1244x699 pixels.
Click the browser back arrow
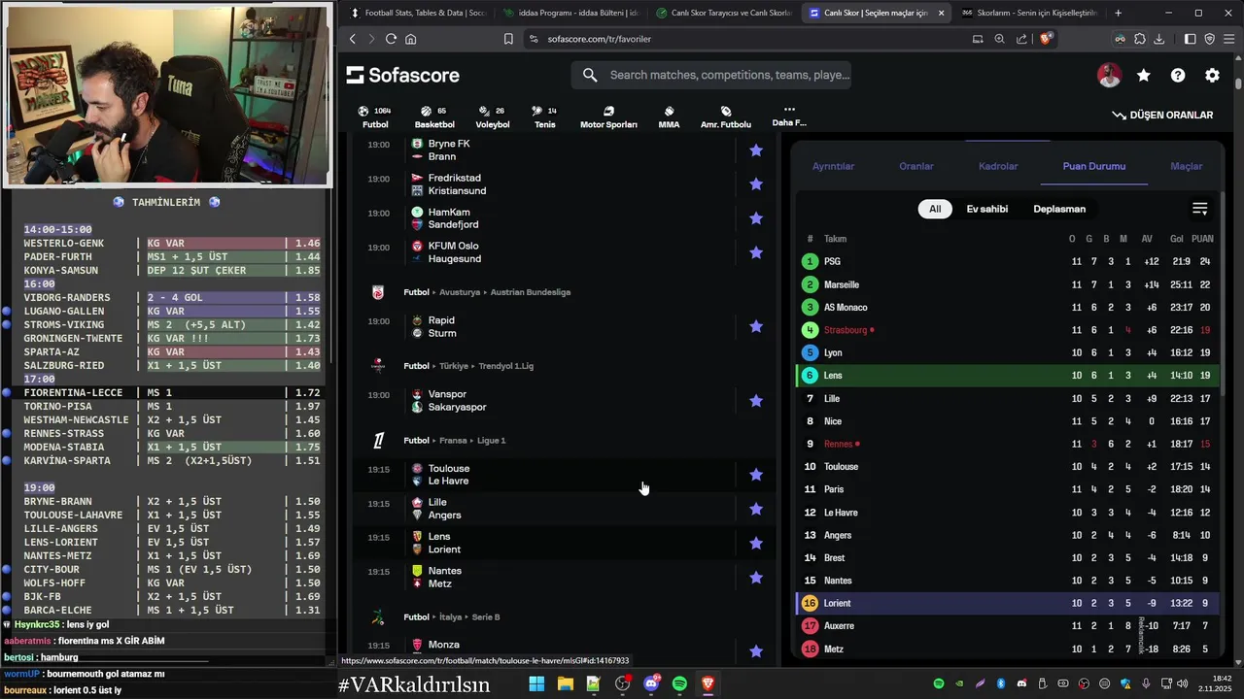click(353, 39)
